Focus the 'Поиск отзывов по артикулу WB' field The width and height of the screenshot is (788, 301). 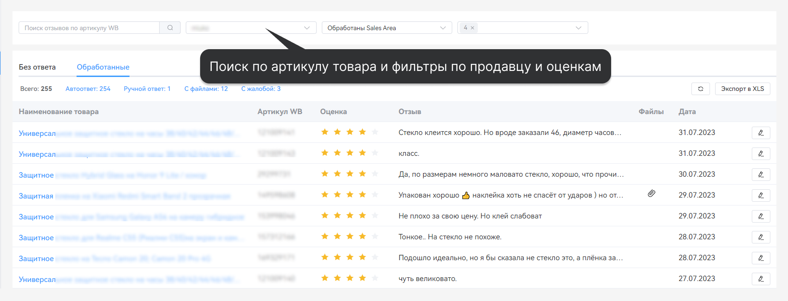pyautogui.click(x=89, y=28)
